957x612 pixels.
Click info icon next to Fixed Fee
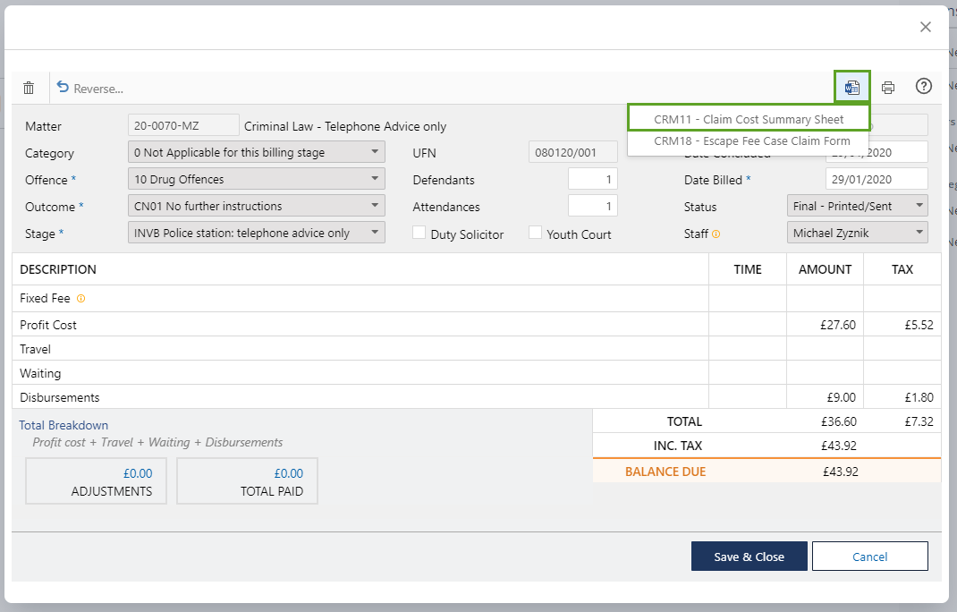[81, 299]
